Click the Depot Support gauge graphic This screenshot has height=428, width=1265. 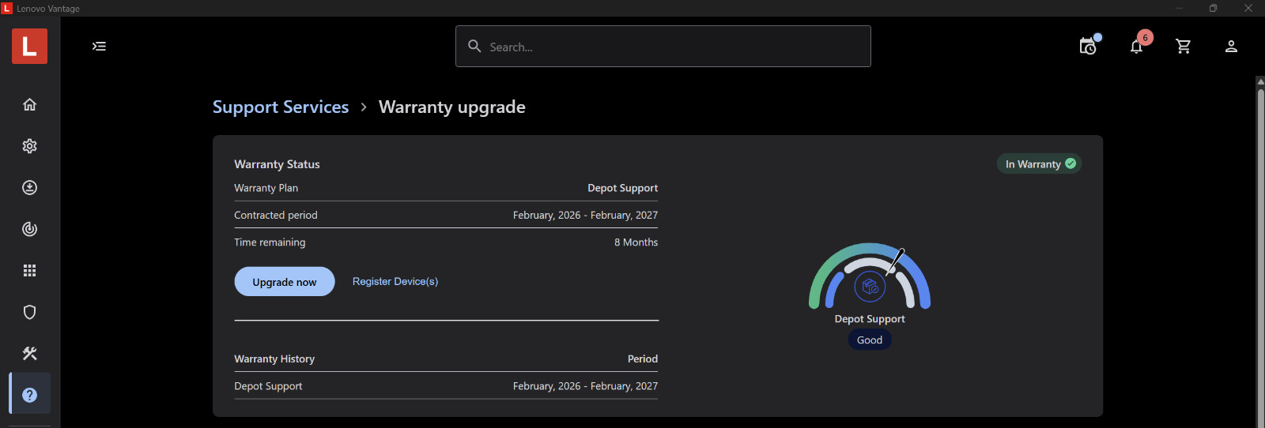870,276
